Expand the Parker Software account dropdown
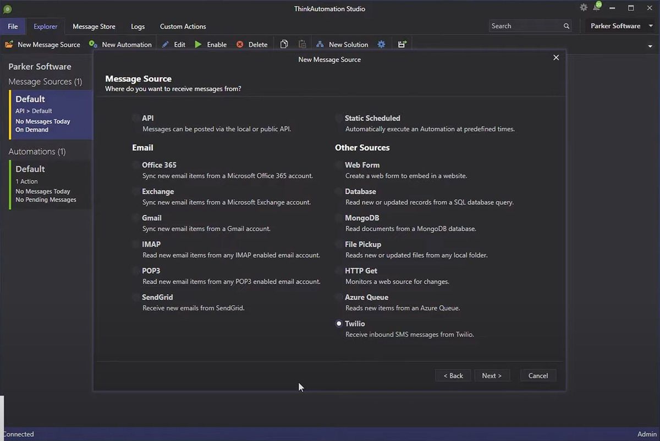This screenshot has width=660, height=441. click(619, 26)
